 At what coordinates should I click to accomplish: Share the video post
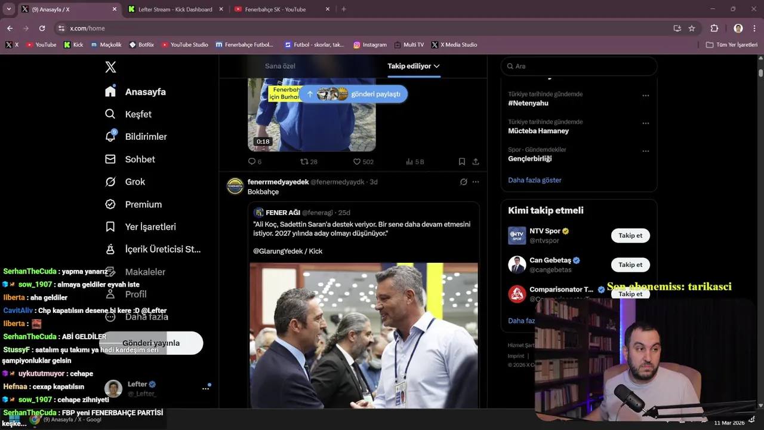click(476, 162)
